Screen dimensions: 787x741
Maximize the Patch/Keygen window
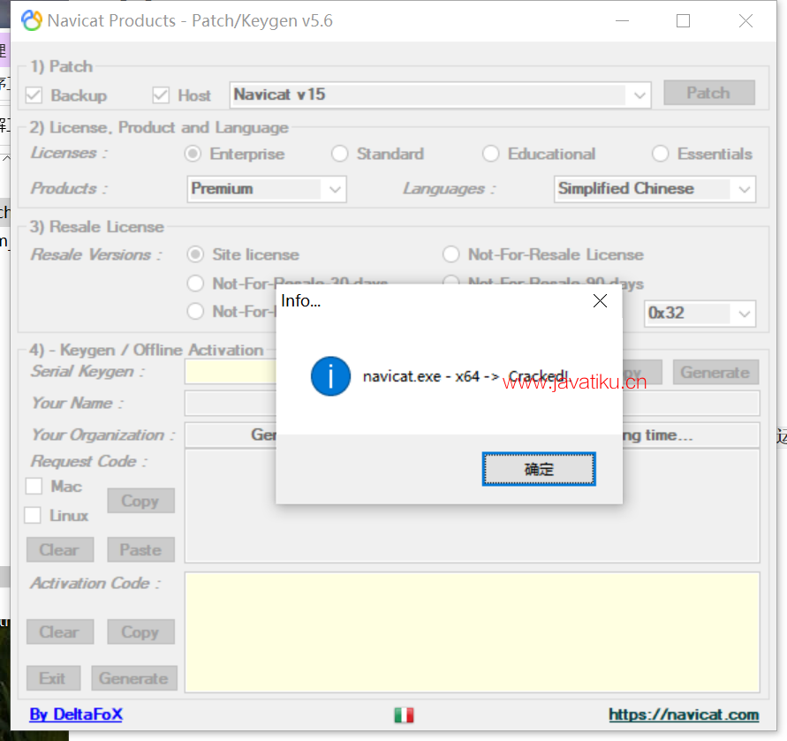click(683, 21)
